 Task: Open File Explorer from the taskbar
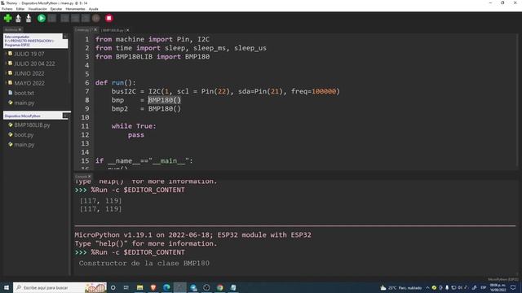click(x=139, y=287)
